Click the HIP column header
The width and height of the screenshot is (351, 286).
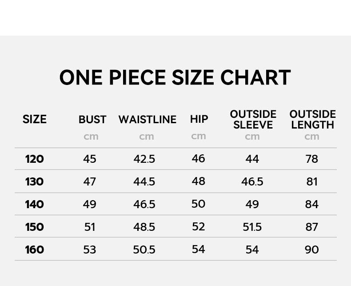(x=199, y=119)
